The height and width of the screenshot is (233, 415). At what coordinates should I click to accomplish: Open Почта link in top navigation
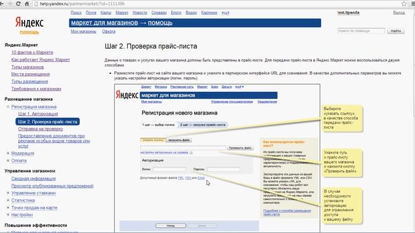91,13
